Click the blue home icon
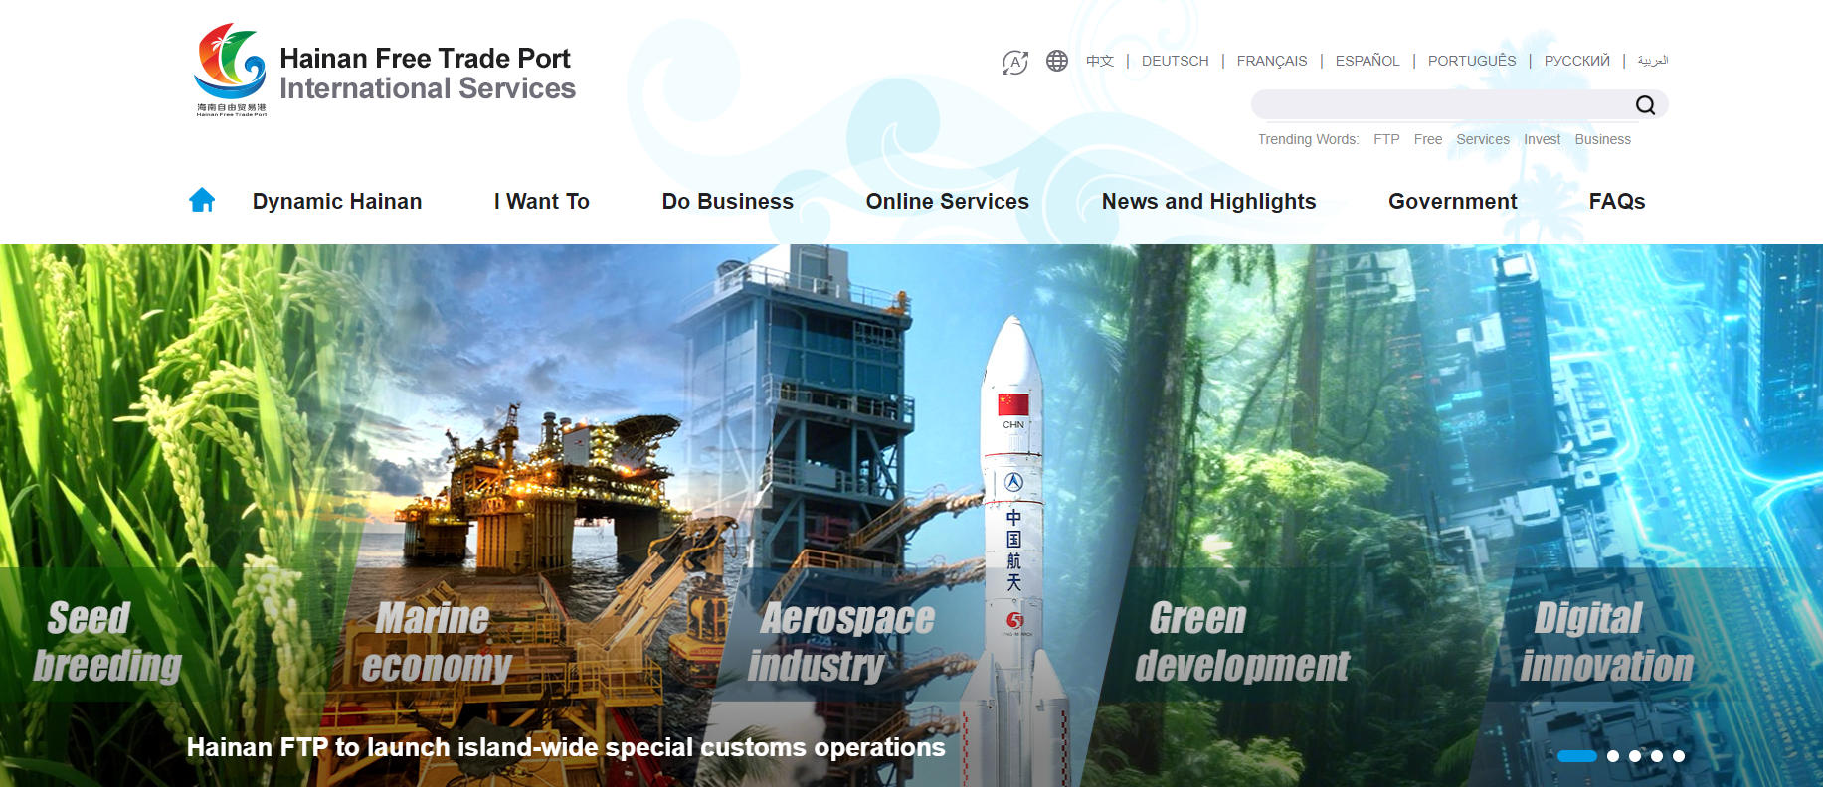Viewport: 1823px width, 787px height. tap(202, 201)
